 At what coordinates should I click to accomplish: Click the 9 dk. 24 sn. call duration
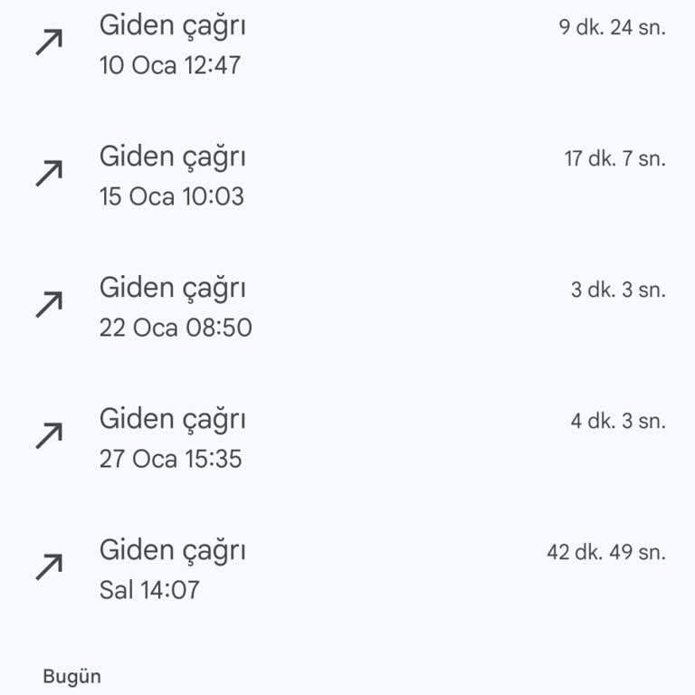pos(612,27)
